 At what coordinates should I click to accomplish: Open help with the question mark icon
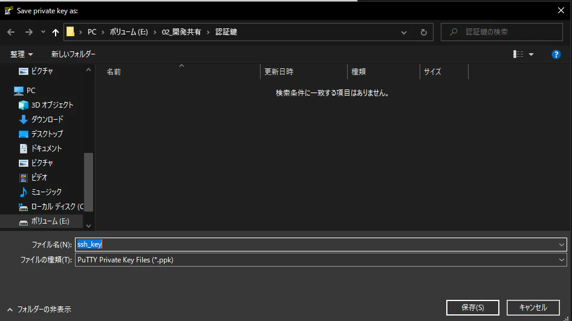coord(556,54)
